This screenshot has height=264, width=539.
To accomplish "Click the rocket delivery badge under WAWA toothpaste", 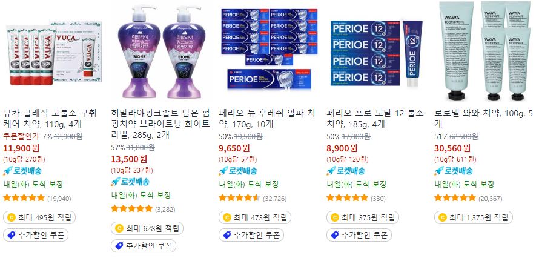I will tap(454, 171).
